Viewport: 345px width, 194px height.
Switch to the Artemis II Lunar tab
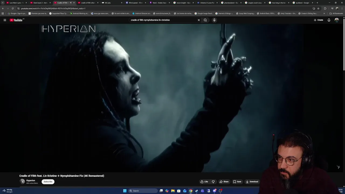[x=207, y=3]
